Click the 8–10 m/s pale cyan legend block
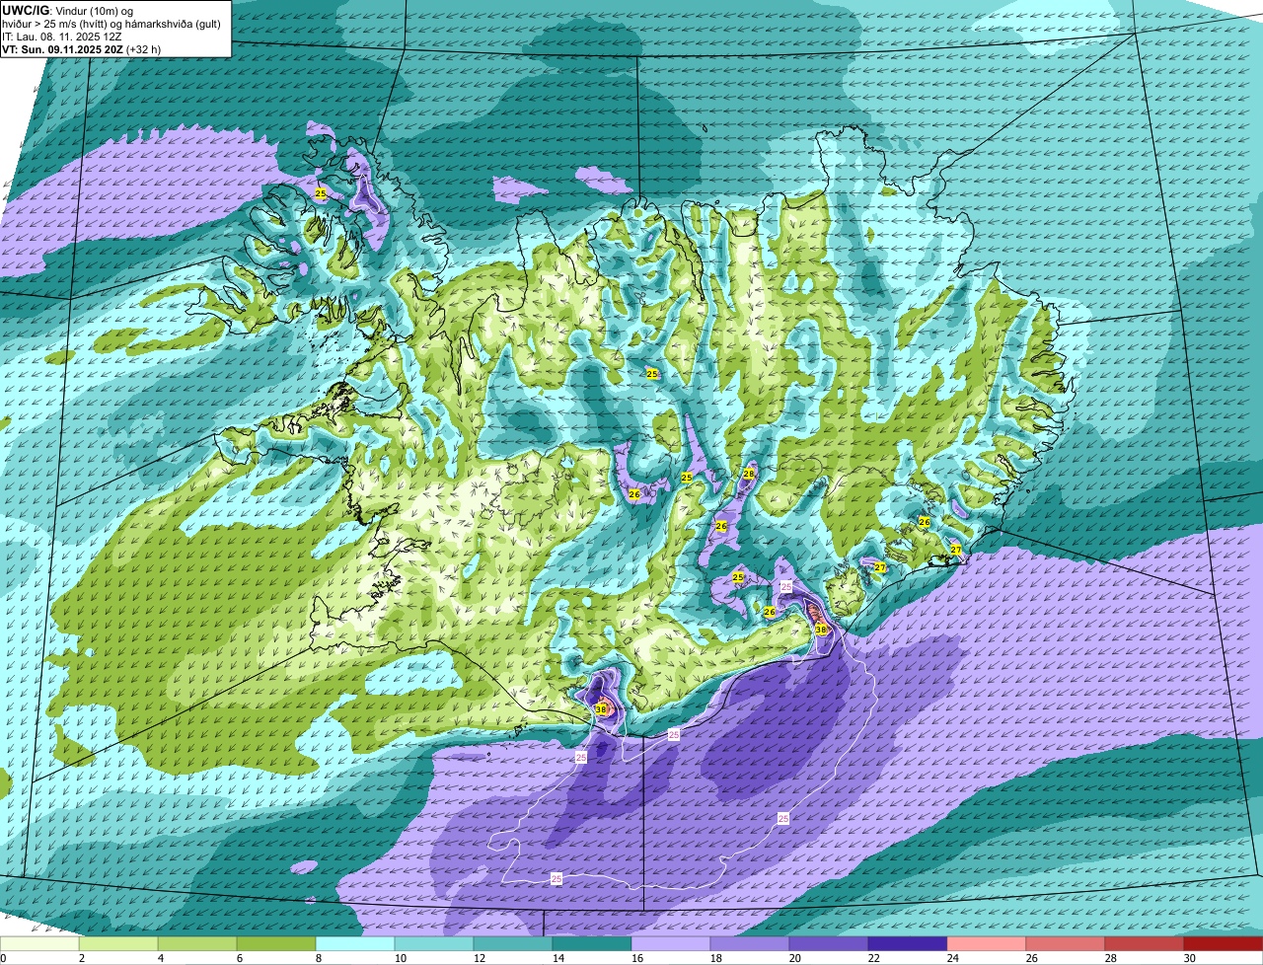 tap(355, 943)
